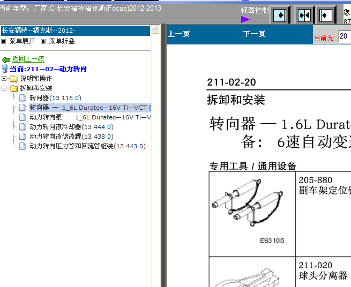Open 动力转向泵 — 1_6L Duratec item
The width and height of the screenshot is (351, 287).
(x=90, y=117)
